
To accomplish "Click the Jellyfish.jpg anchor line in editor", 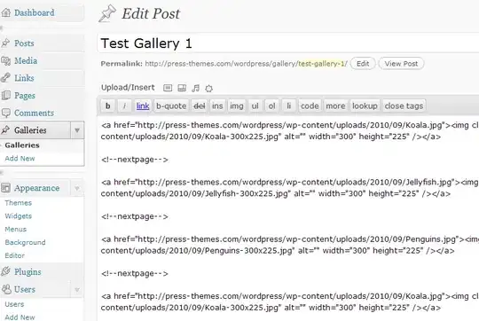I will tap(289, 183).
